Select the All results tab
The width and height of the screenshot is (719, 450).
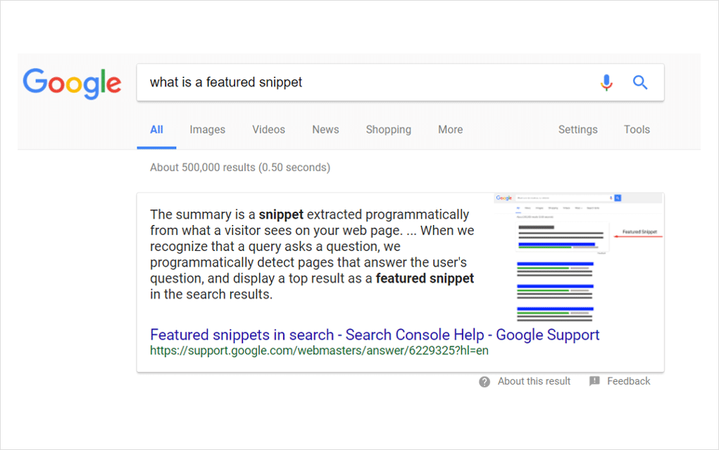156,129
